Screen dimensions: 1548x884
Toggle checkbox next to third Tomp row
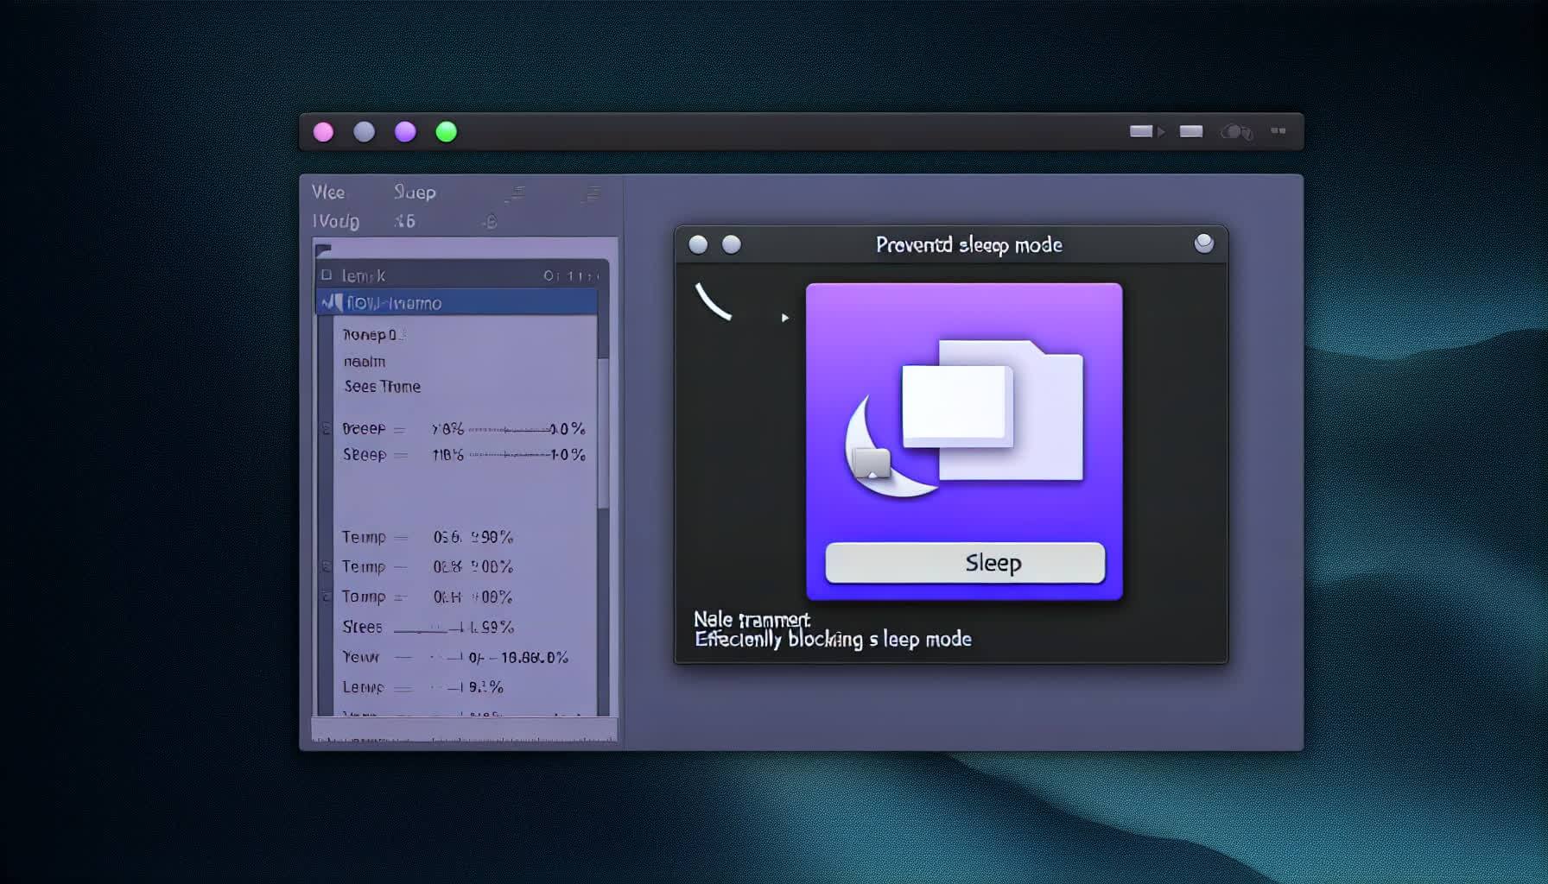point(327,597)
